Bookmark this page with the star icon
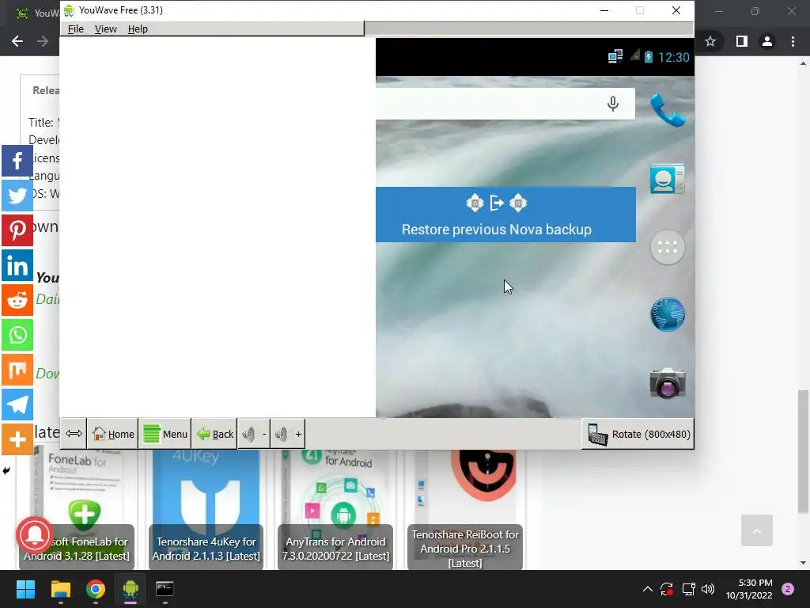Image resolution: width=810 pixels, height=608 pixels. click(x=710, y=41)
